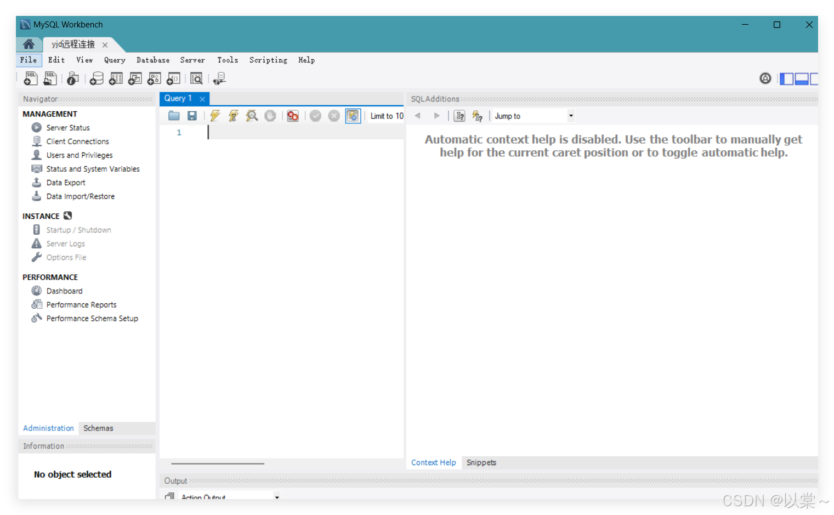Open the Server menu
Viewport: 834px width, 515px height.
[192, 60]
